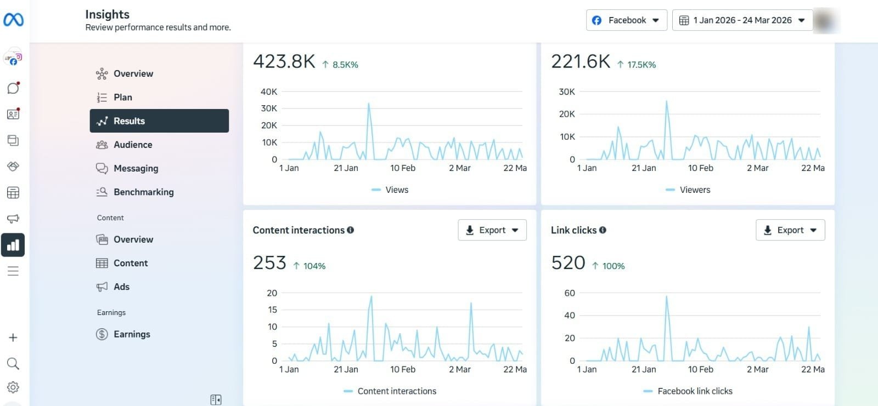Viewport: 878px width, 406px height.
Task: Open the Messaging section
Action: tap(136, 168)
